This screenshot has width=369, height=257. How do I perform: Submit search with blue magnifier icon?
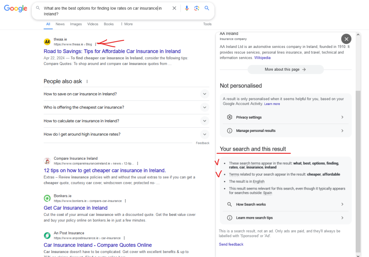(207, 8)
